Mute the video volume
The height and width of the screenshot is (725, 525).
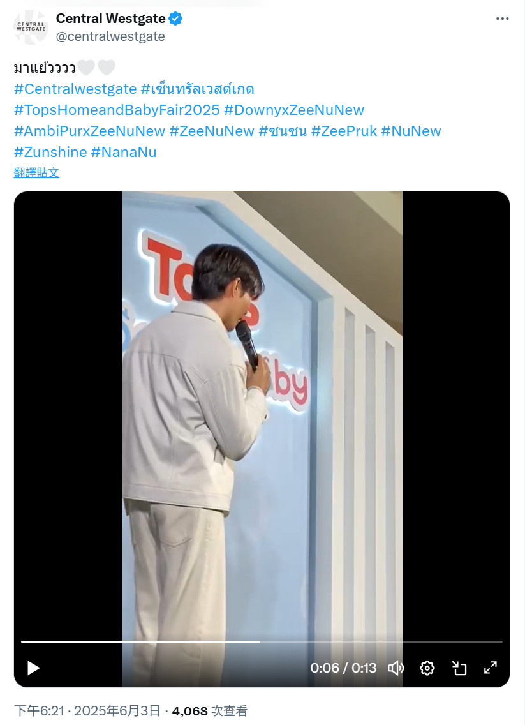click(396, 668)
